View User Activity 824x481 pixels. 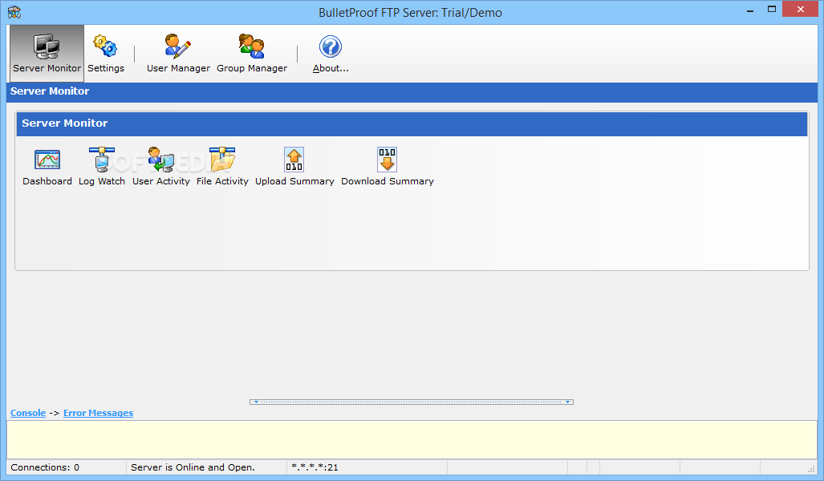click(x=160, y=167)
